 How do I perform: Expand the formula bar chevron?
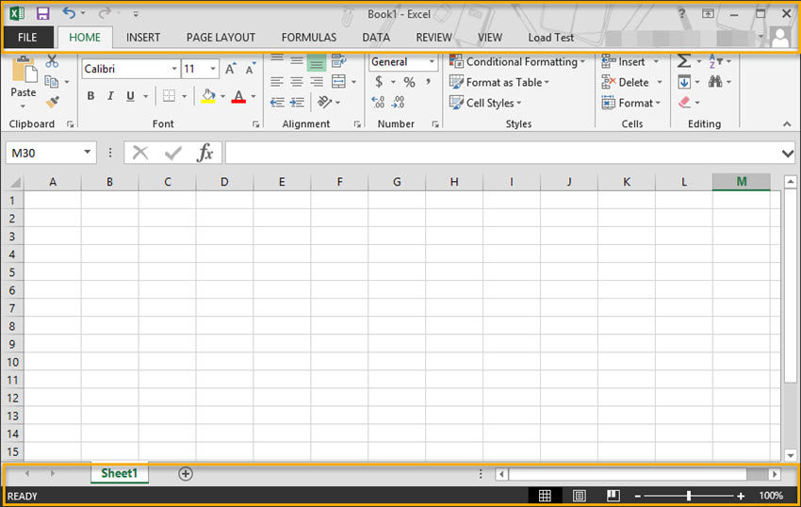(x=787, y=153)
